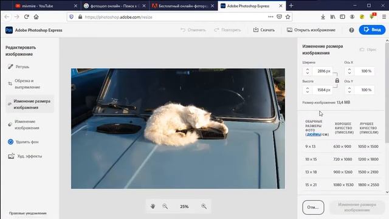Click Открыть изображение button

tap(311, 30)
